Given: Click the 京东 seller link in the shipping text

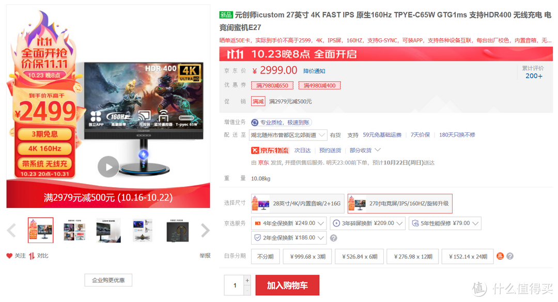Looking at the screenshot, I should pos(263,163).
